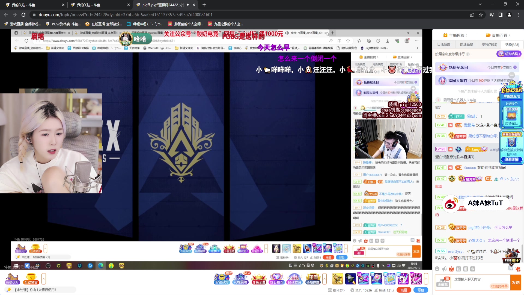524x295 pixels.
Task: Open the 背包 backpack button
Action: point(421,290)
